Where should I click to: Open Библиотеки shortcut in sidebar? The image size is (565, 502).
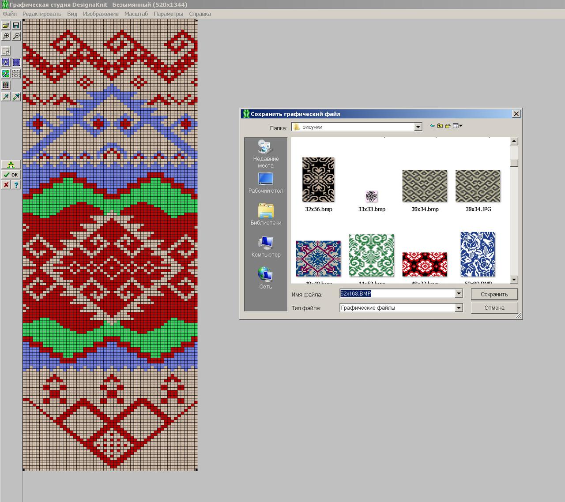266,214
